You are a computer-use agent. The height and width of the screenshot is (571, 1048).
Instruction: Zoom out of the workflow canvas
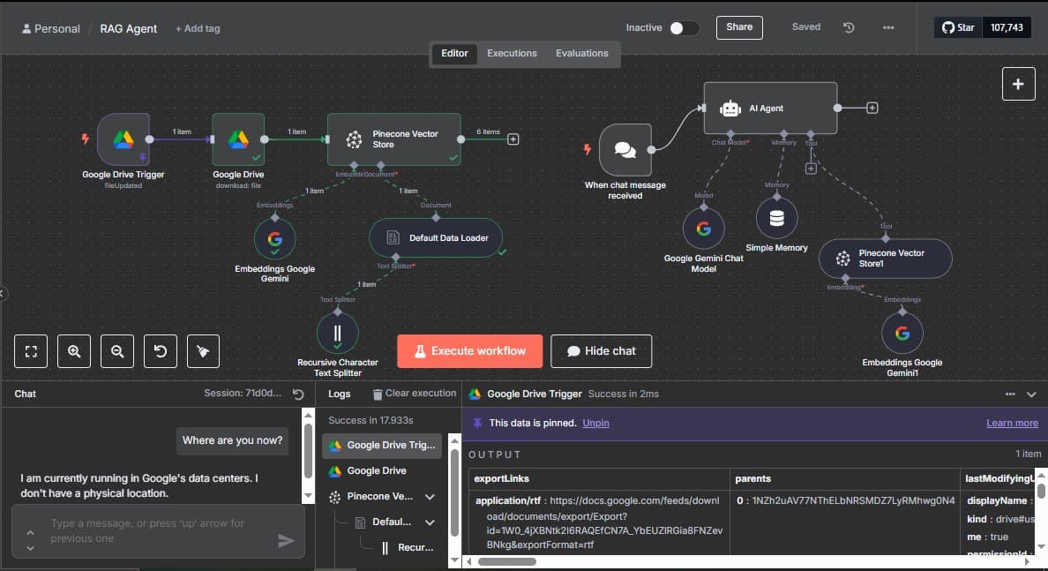click(117, 351)
